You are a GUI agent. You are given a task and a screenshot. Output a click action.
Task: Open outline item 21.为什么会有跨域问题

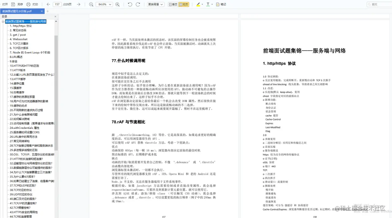pos(23,114)
